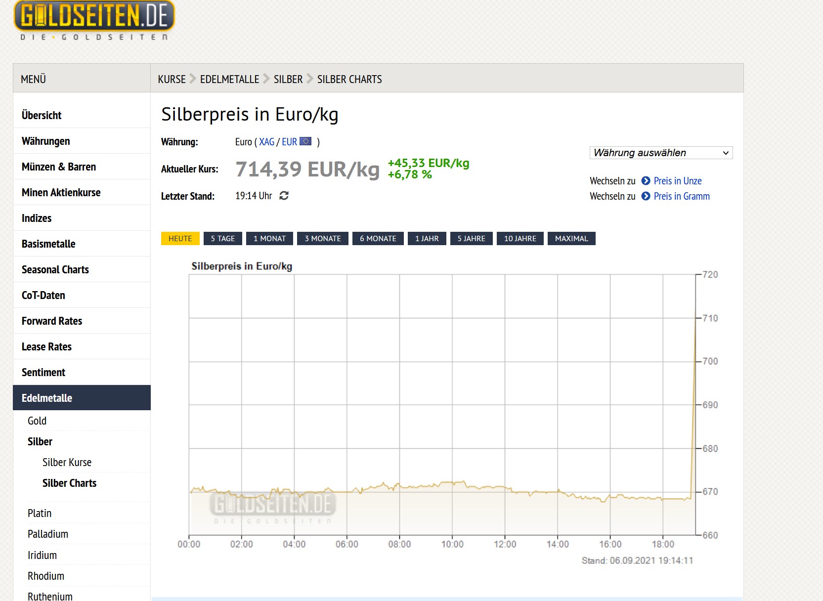Click arrow icon beside Preis in Unze

[646, 181]
